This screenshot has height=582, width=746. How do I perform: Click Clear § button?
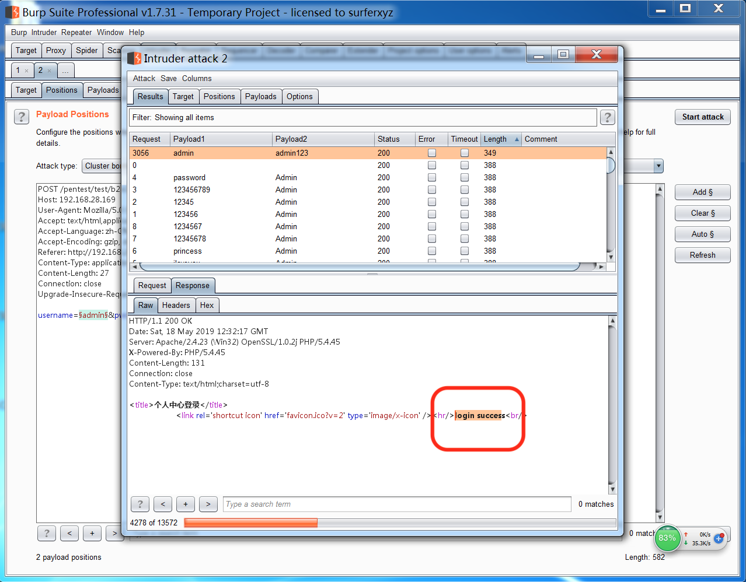(x=703, y=213)
